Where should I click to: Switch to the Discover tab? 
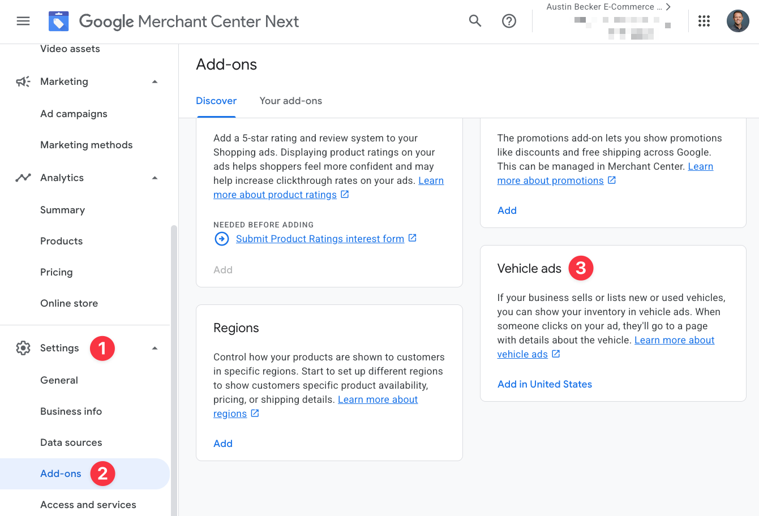point(216,101)
